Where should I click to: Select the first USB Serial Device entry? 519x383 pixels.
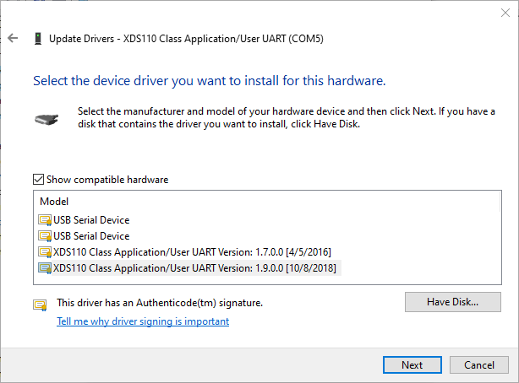click(91, 220)
